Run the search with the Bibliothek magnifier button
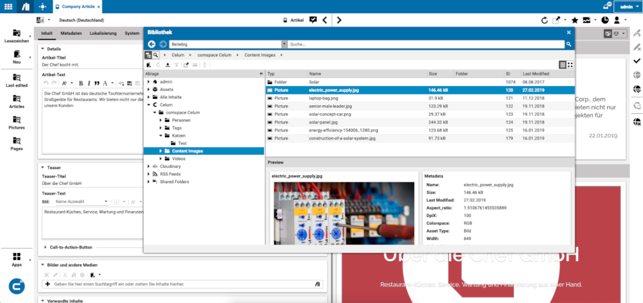The height and width of the screenshot is (303, 643). (568, 44)
